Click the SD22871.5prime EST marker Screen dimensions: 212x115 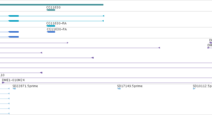(x=14, y=89)
